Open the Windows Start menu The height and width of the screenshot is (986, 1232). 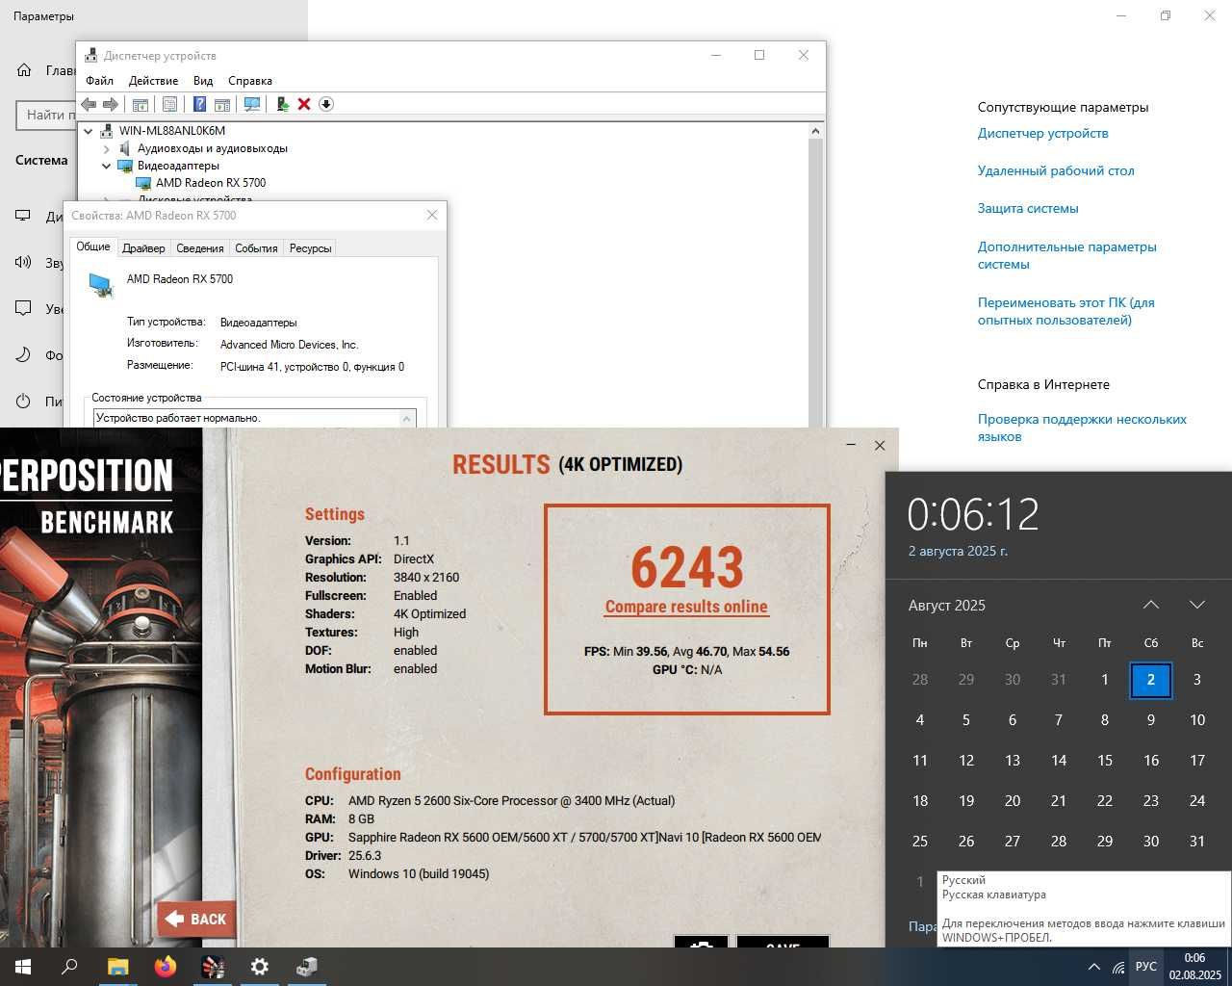(x=22, y=967)
